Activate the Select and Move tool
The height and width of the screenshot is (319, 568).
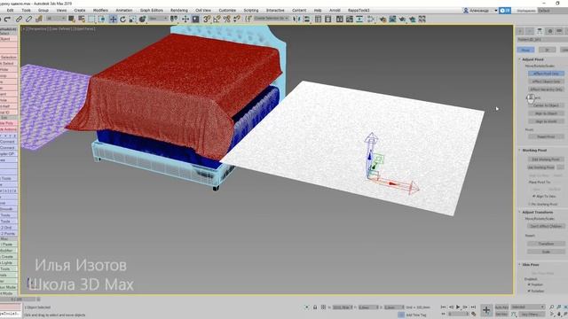tap(113, 19)
